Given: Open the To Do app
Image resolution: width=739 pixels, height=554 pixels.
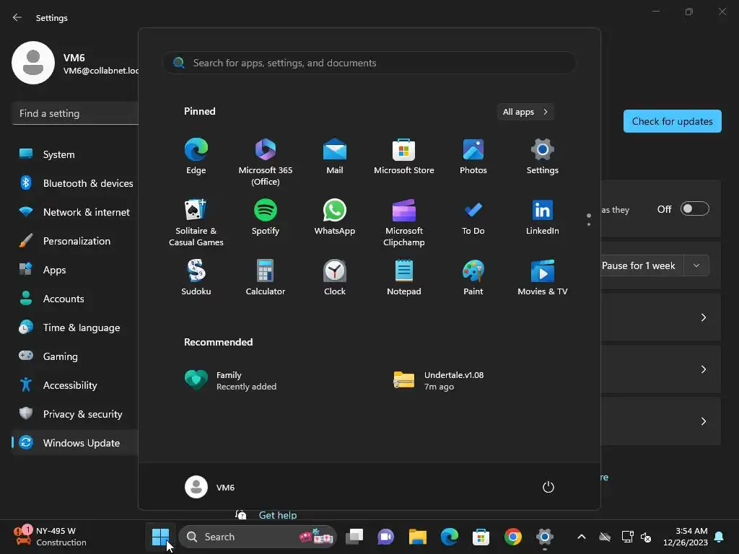Looking at the screenshot, I should [473, 216].
